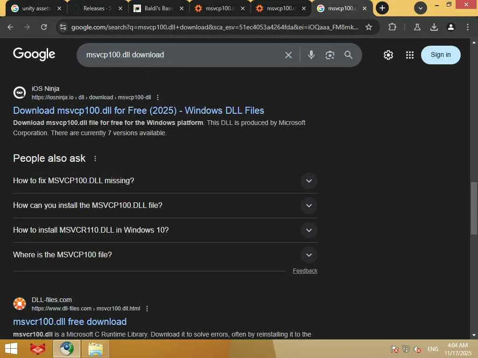The image size is (478, 358).
Task: Open Chrome Labs flask icon
Action: [x=417, y=27]
